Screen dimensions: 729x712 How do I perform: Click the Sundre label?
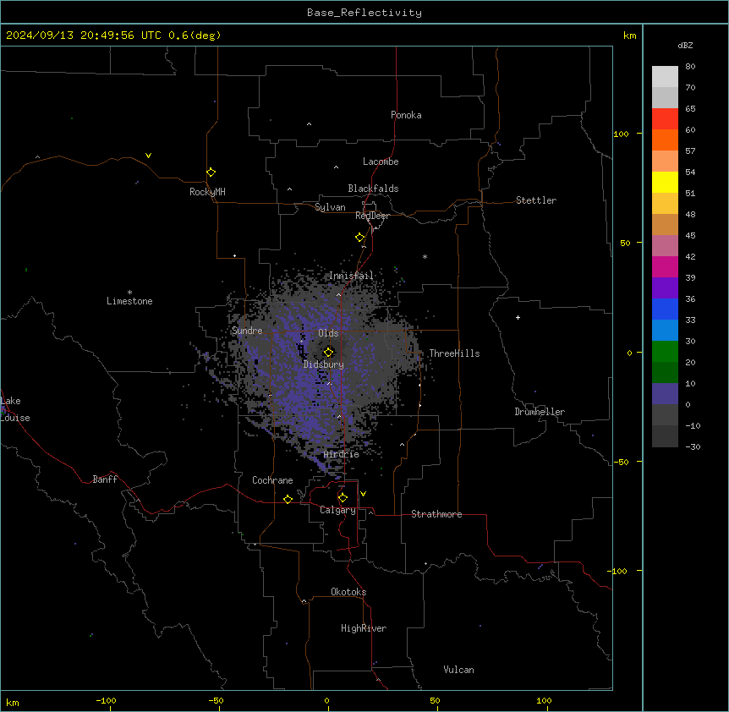(x=247, y=331)
